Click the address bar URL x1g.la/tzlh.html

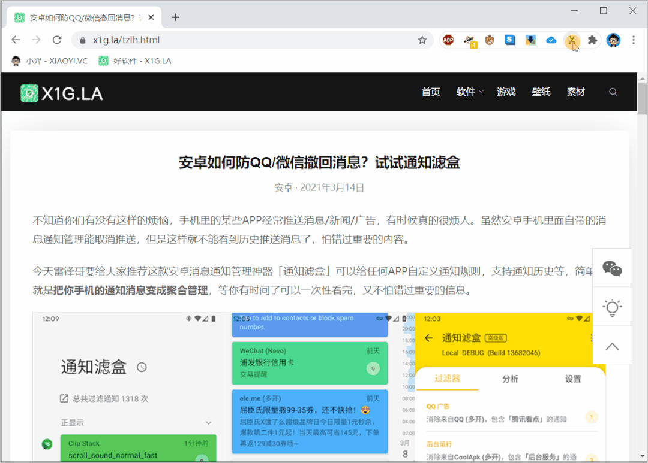pos(126,40)
